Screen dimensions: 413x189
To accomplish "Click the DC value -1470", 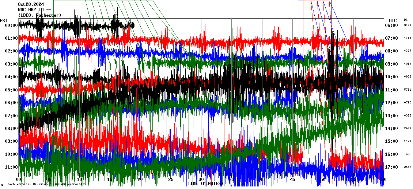I will tap(407, 141).
